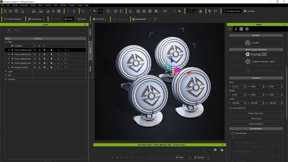This screenshot has height=162, width=288.
Task: Open a project using the folder icon
Action: [x=11, y=11]
